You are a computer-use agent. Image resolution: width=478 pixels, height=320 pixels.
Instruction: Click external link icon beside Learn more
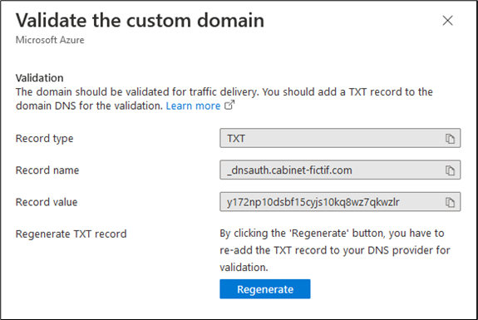pos(229,105)
